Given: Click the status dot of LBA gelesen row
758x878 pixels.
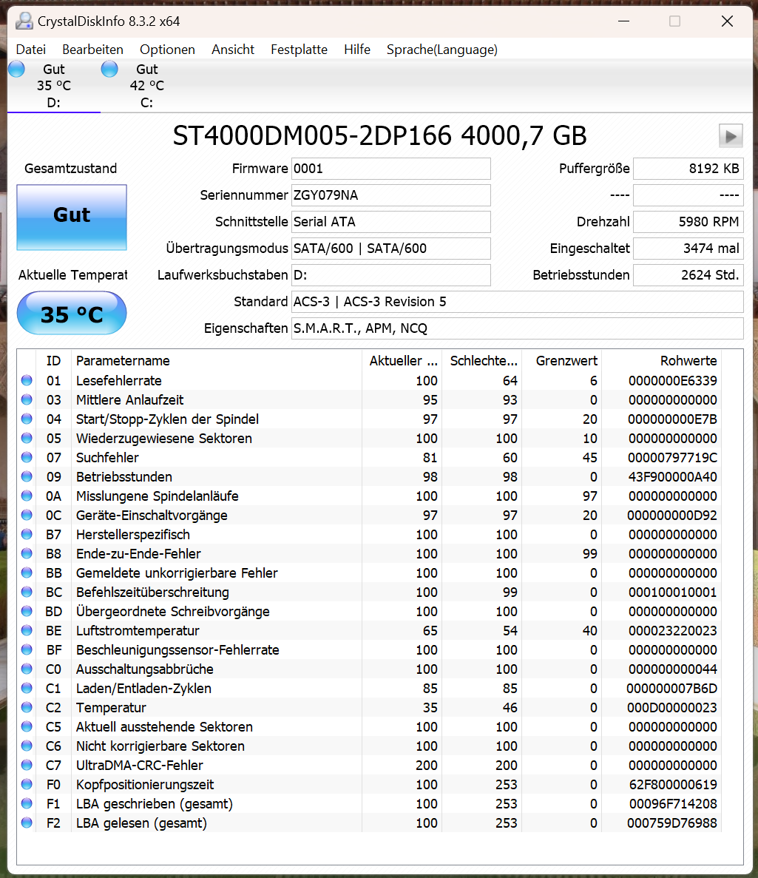Looking at the screenshot, I should 27,823.
